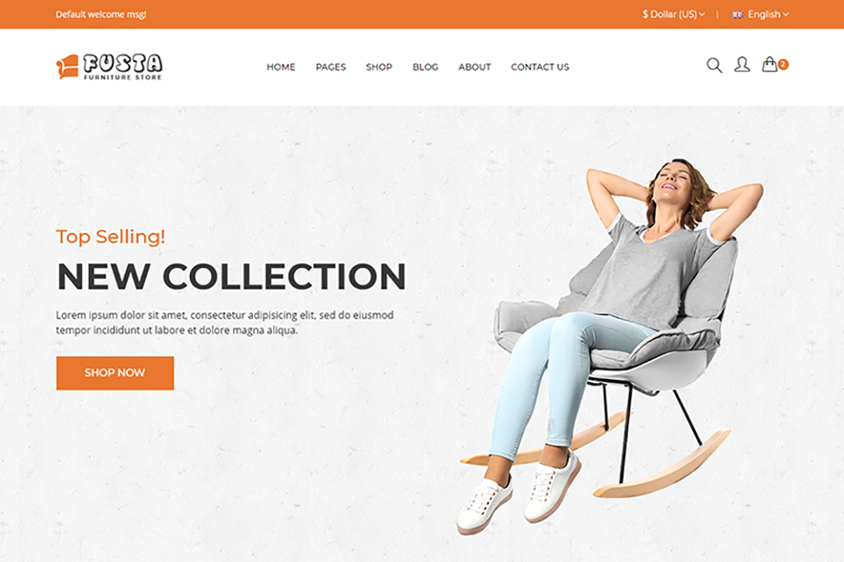Viewport: 844px width, 562px height.
Task: Open the shopping bag cart icon
Action: (770, 64)
